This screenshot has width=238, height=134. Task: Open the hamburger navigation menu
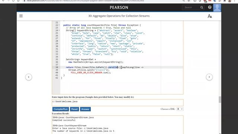coord(21,16)
